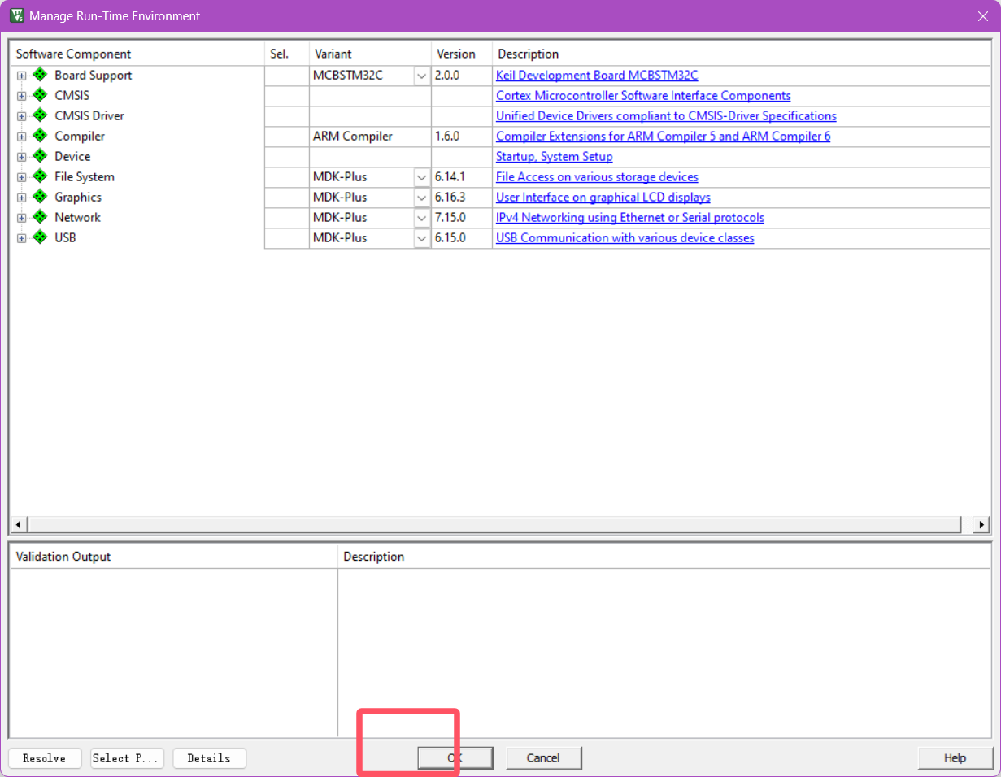Click the Board Support Sel. cell
This screenshot has height=777, width=1001.
(x=287, y=76)
